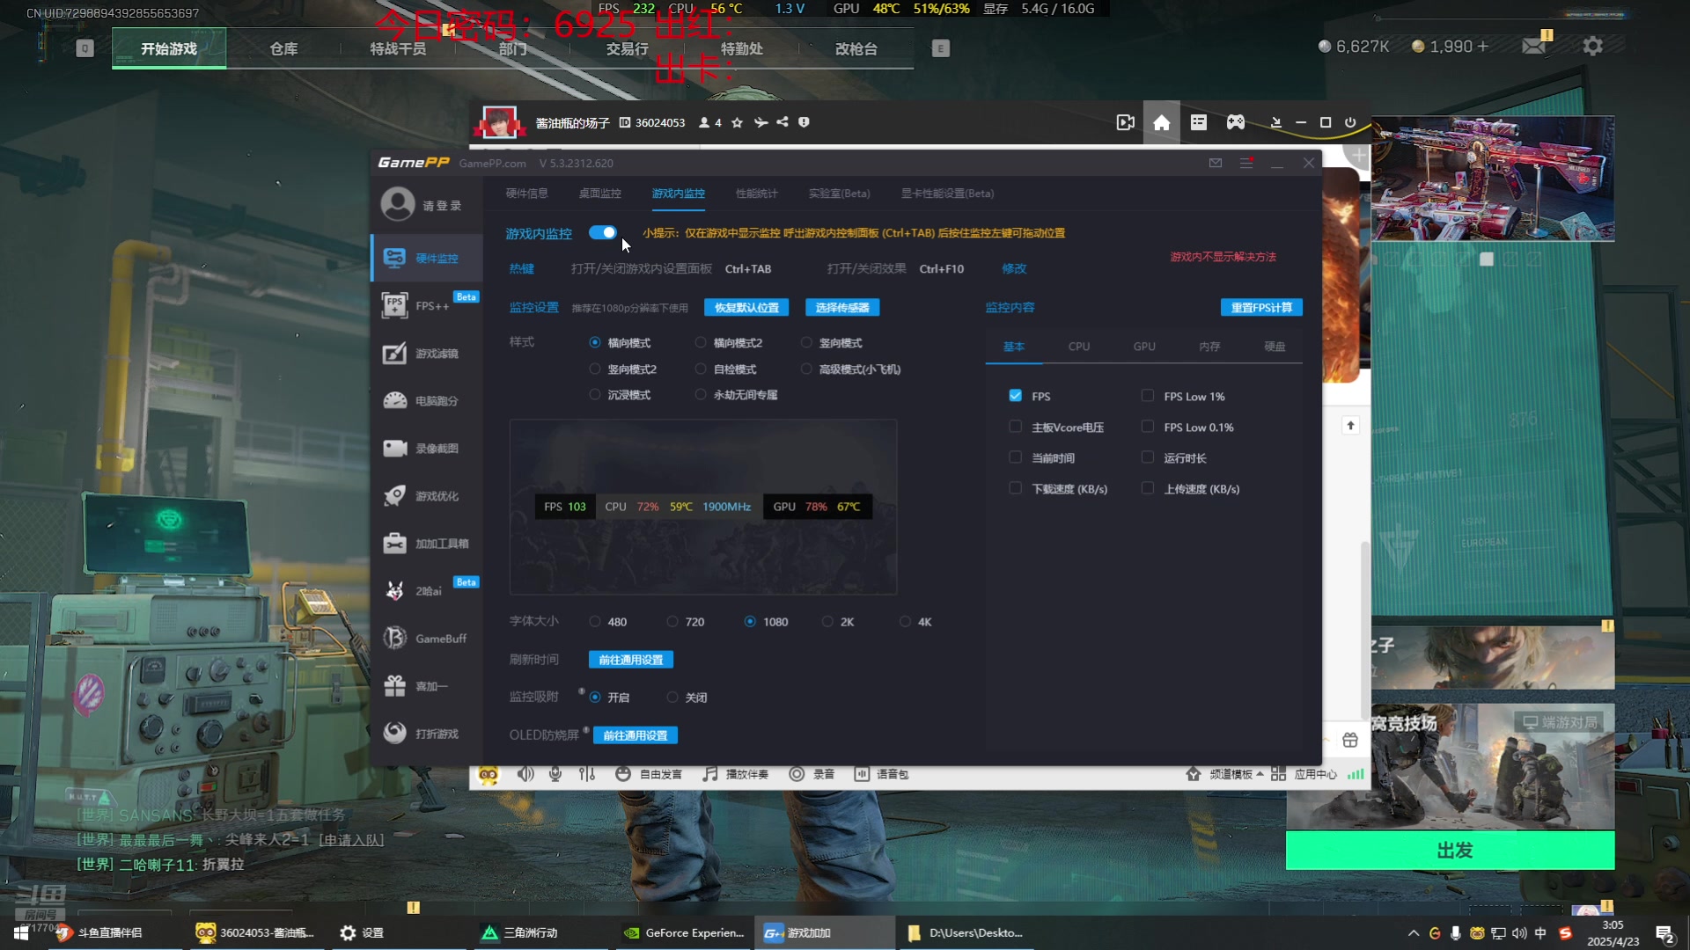Screen dimensions: 1690x950
Task: Click the monitor overlay preview image
Action: [703, 507]
